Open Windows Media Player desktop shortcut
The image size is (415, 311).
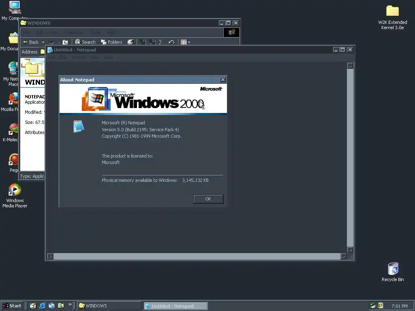(x=15, y=196)
